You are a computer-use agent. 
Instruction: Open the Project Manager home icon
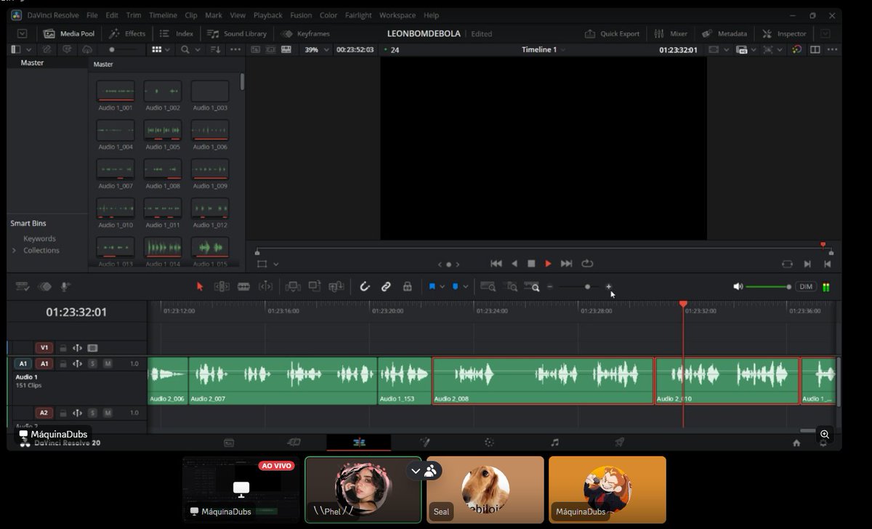point(796,443)
